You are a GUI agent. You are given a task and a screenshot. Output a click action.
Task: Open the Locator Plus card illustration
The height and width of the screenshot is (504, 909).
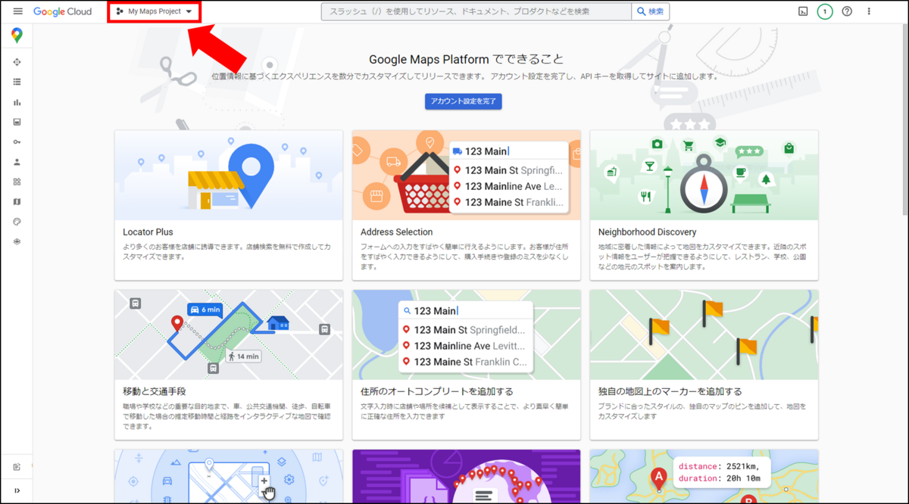tap(229, 175)
